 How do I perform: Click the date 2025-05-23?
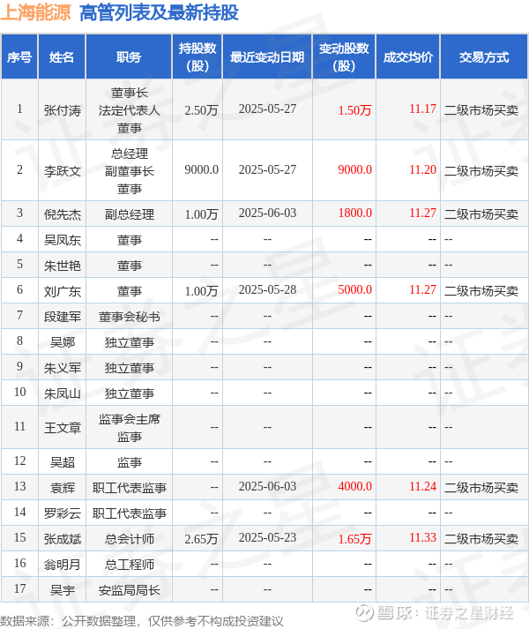[x=267, y=537]
